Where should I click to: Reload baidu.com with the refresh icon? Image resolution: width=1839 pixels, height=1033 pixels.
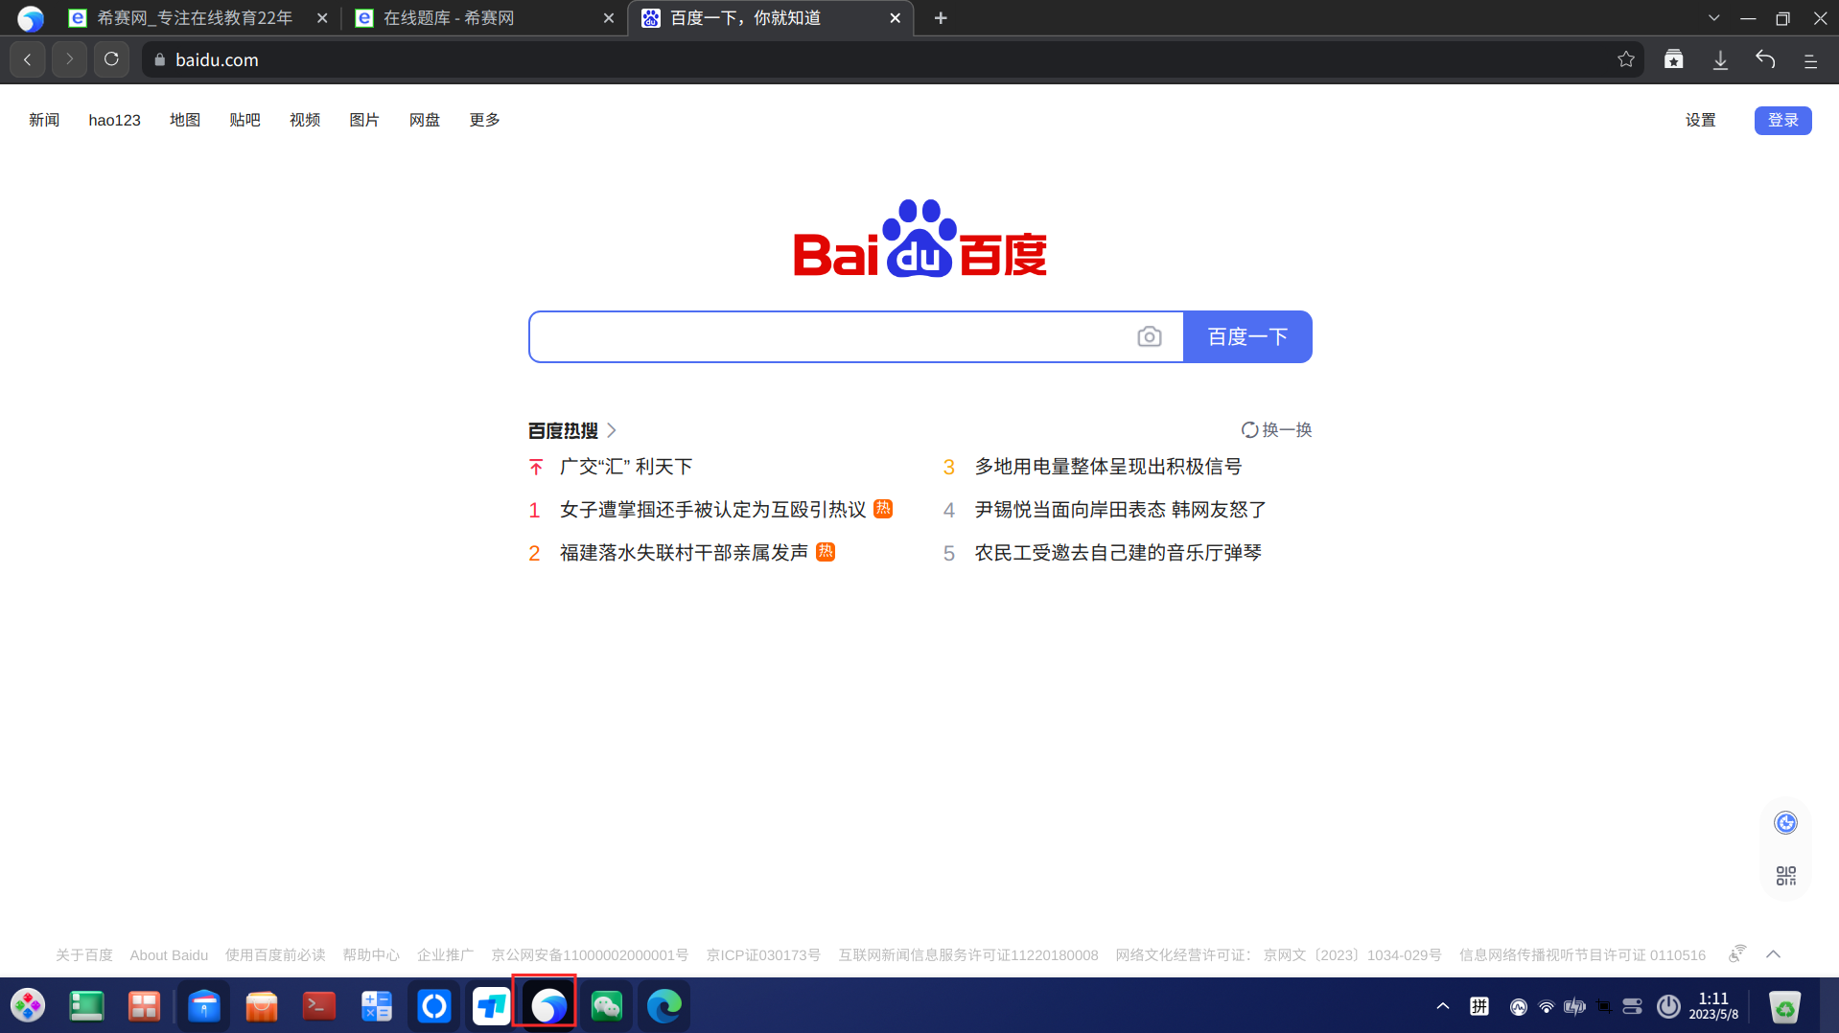point(111,58)
